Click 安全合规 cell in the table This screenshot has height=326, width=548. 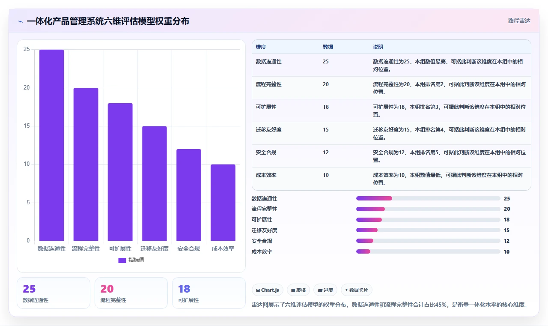[x=266, y=152]
